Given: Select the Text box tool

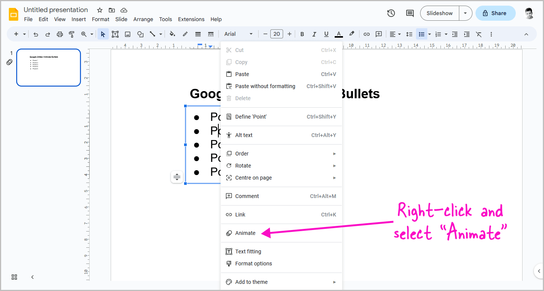Looking at the screenshot, I should (115, 34).
